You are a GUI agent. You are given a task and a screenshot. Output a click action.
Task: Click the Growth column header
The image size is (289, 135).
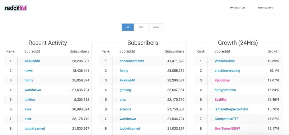(273, 51)
